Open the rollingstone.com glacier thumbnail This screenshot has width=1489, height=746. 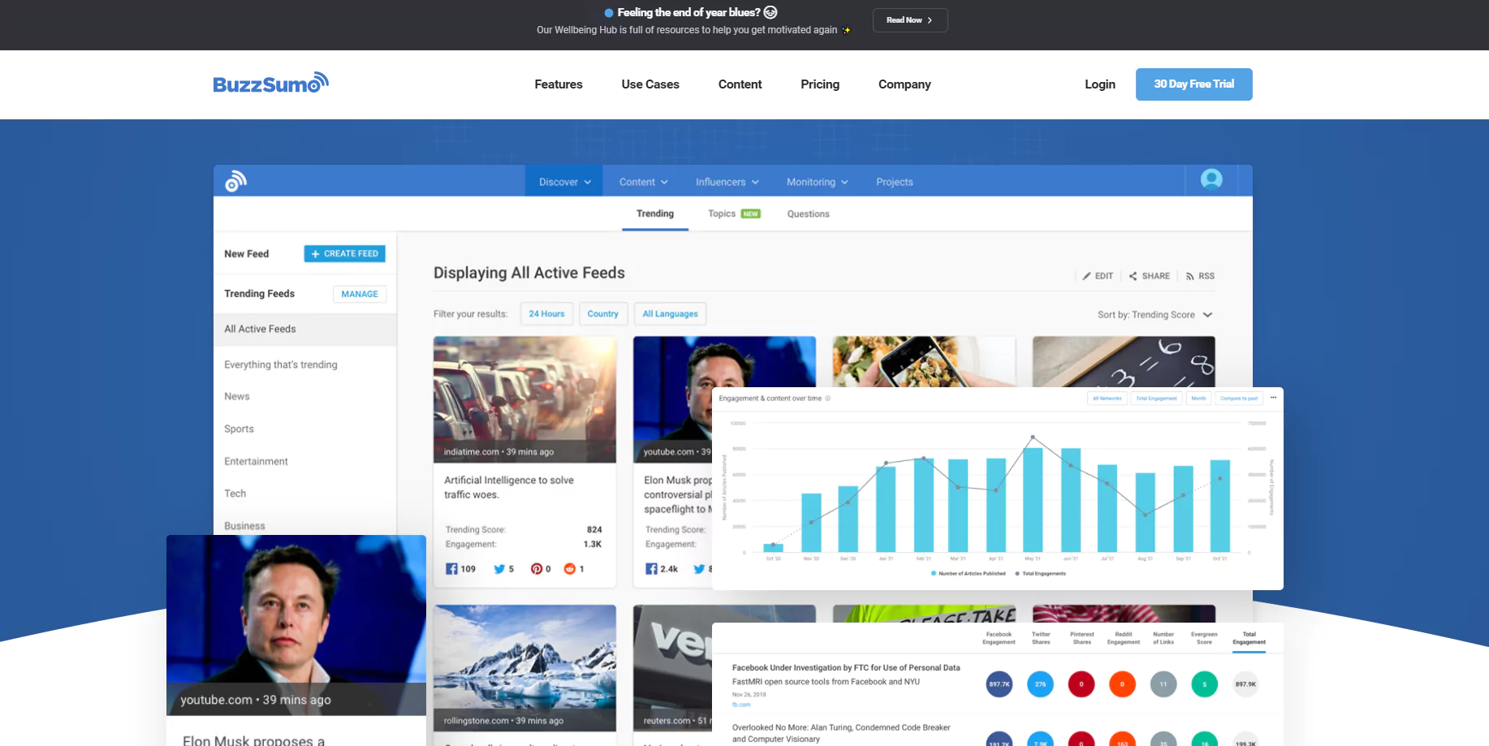pos(524,668)
